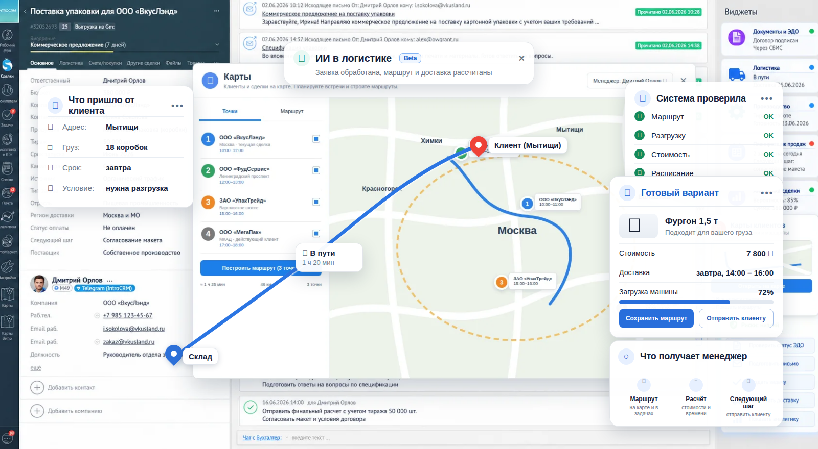Click Построить маршрут button
This screenshot has width=818, height=449.
248,268
